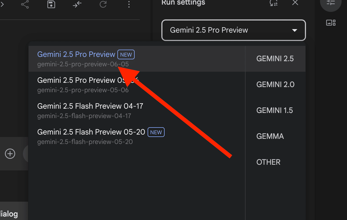Close the Run settings panel
This screenshot has height=220, width=347.
click(x=295, y=3)
